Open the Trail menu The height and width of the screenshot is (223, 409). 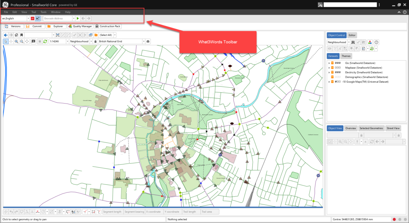[x=33, y=12]
